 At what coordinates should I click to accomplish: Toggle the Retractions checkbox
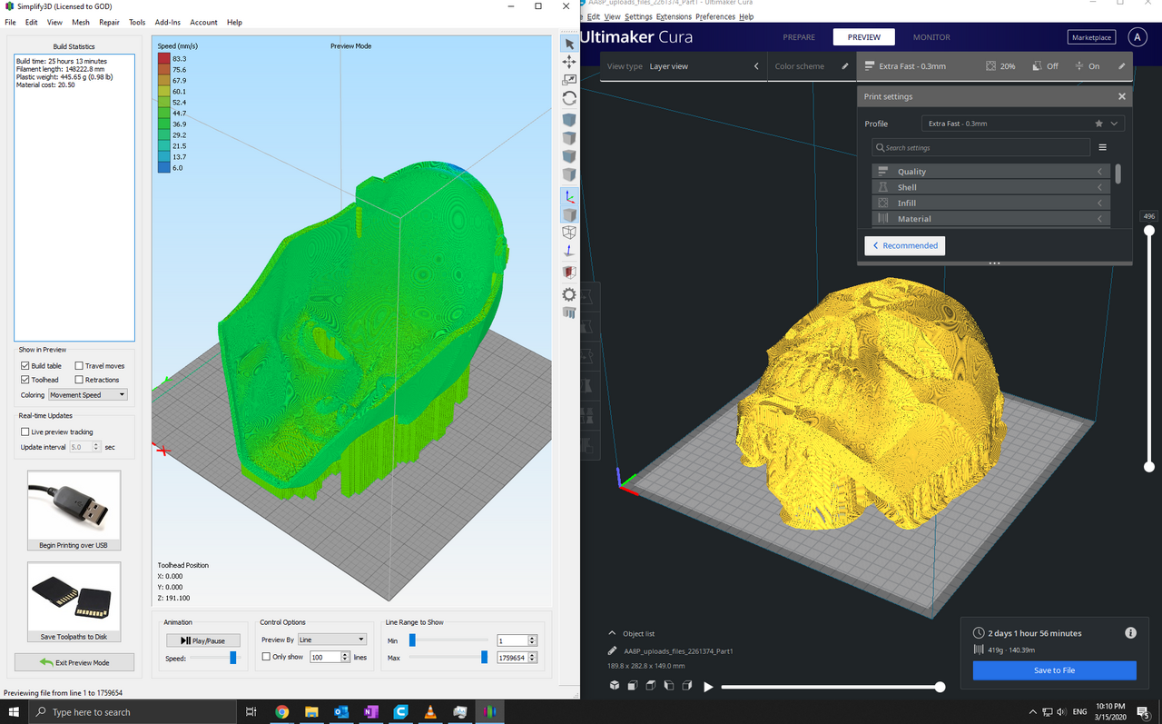pos(79,380)
